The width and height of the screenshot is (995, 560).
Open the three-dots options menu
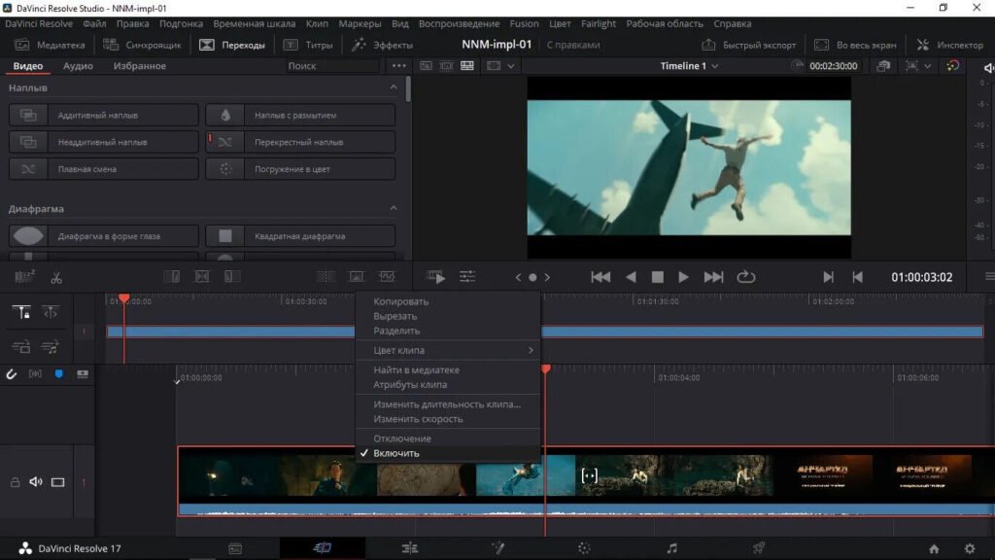398,66
